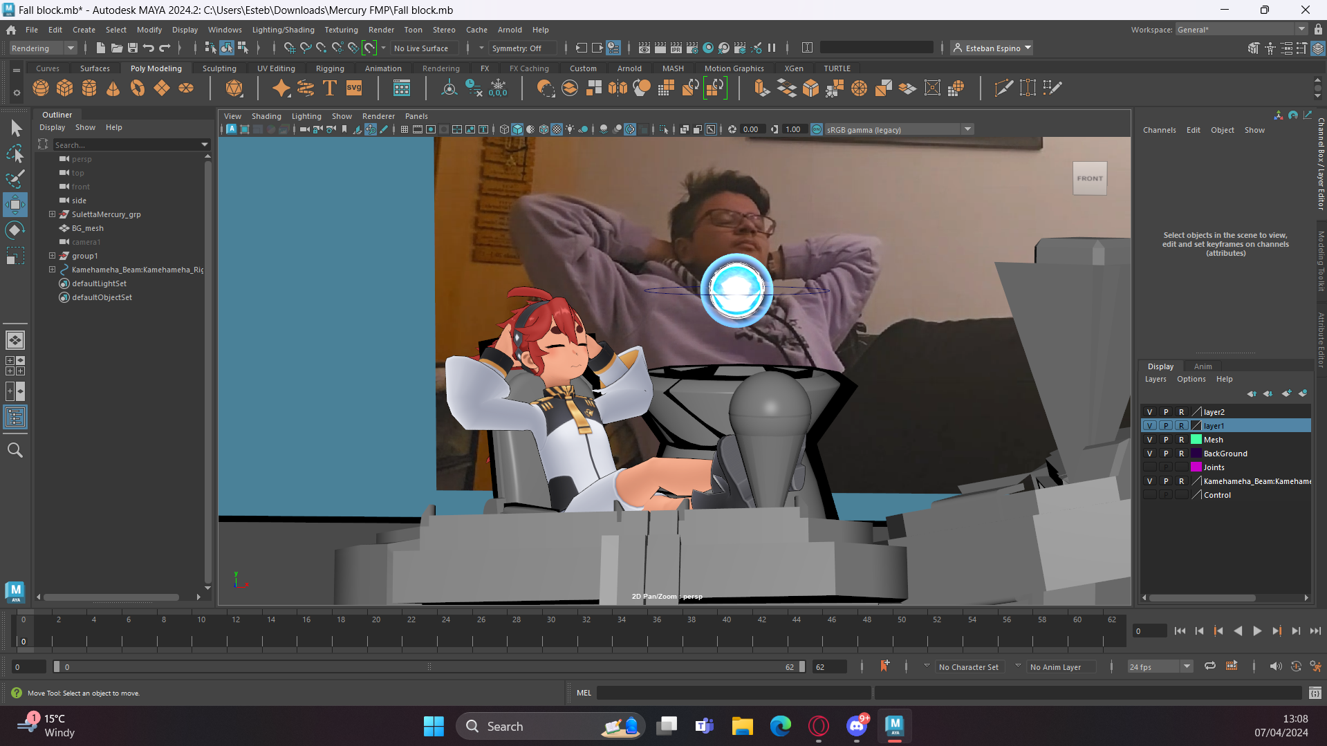Toggle visibility V of Mesh layer
1327x746 pixels.
[1150, 440]
